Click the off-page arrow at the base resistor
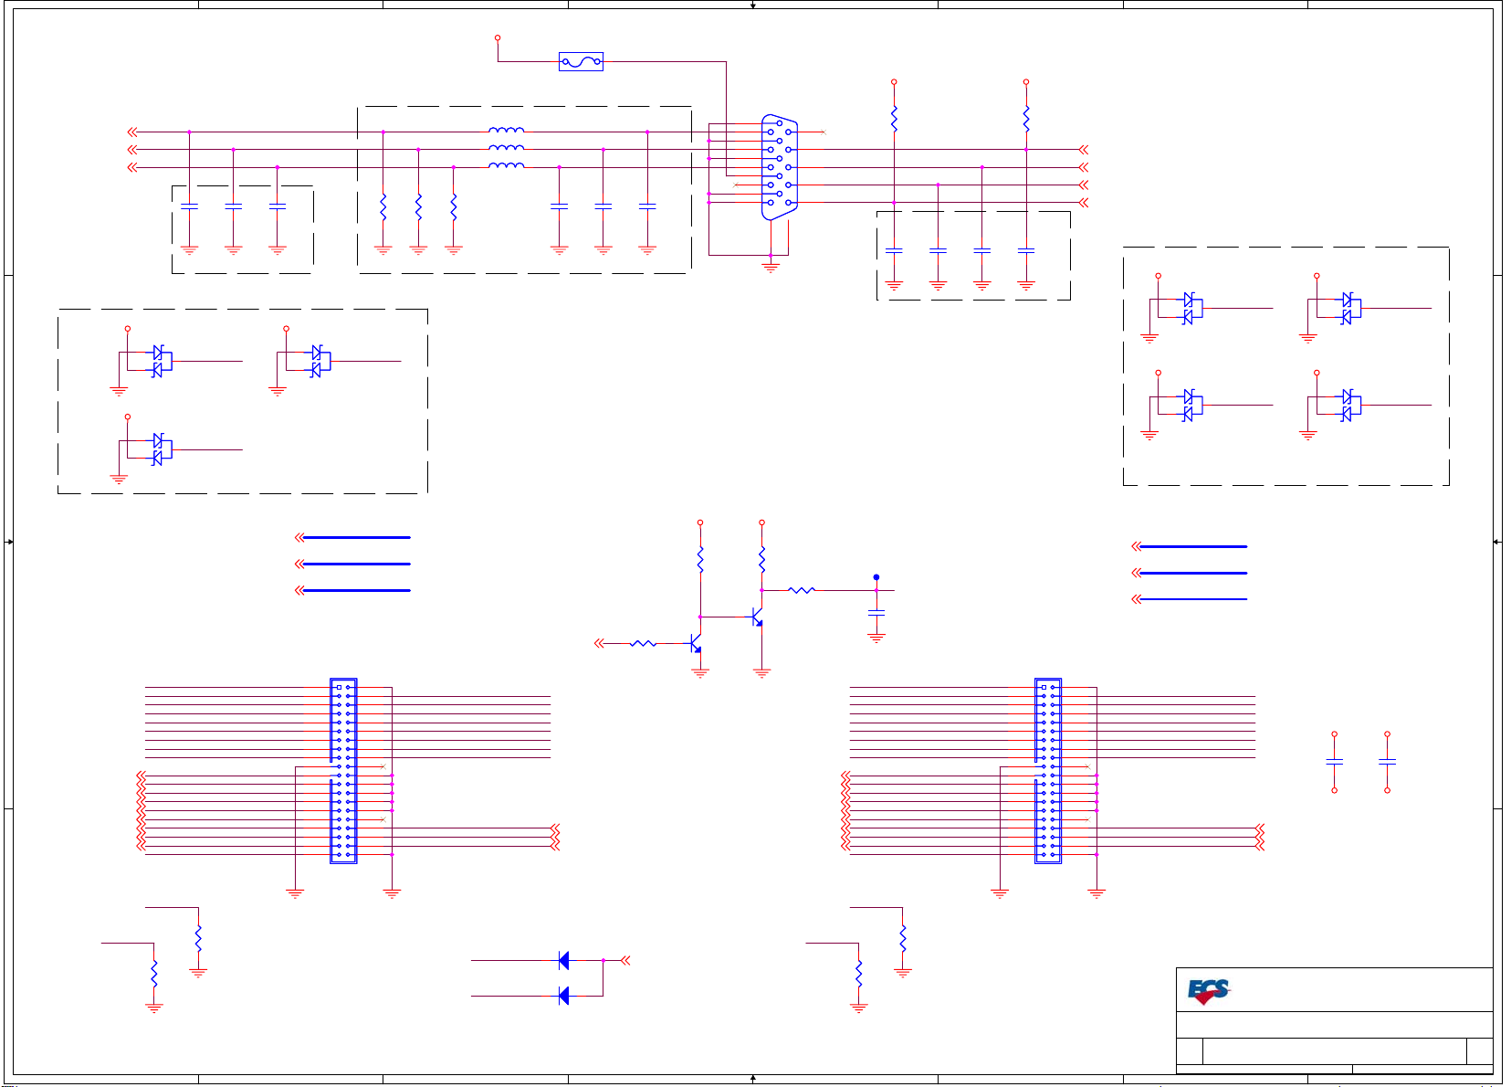Viewport: 1511px width, 1087px height. pyautogui.click(x=599, y=644)
